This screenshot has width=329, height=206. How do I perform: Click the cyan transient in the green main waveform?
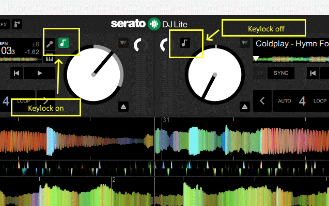coord(194,141)
